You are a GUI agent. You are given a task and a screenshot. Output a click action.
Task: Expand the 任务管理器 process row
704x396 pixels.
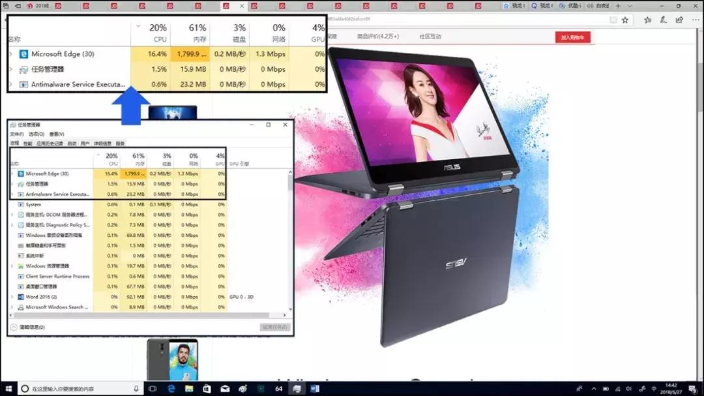[12, 184]
